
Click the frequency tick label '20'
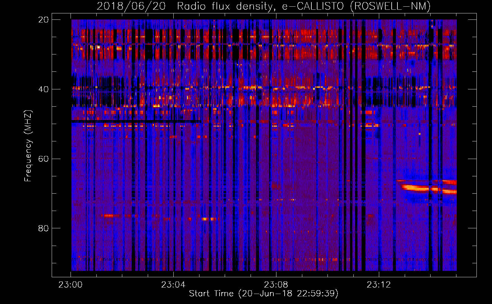(43, 20)
